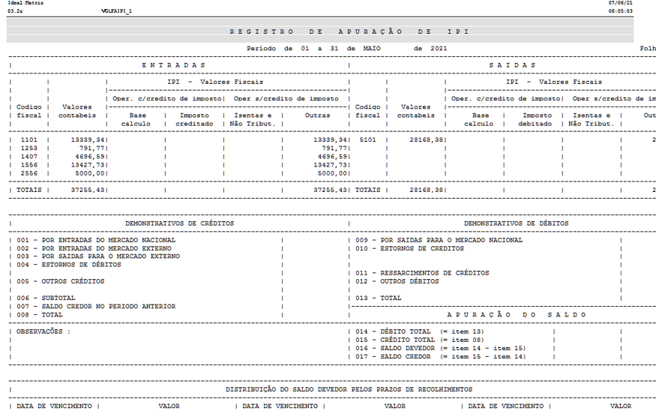Click Outras value 13339,34 for code 1101
This screenshot has width=656, height=411.
click(330, 139)
